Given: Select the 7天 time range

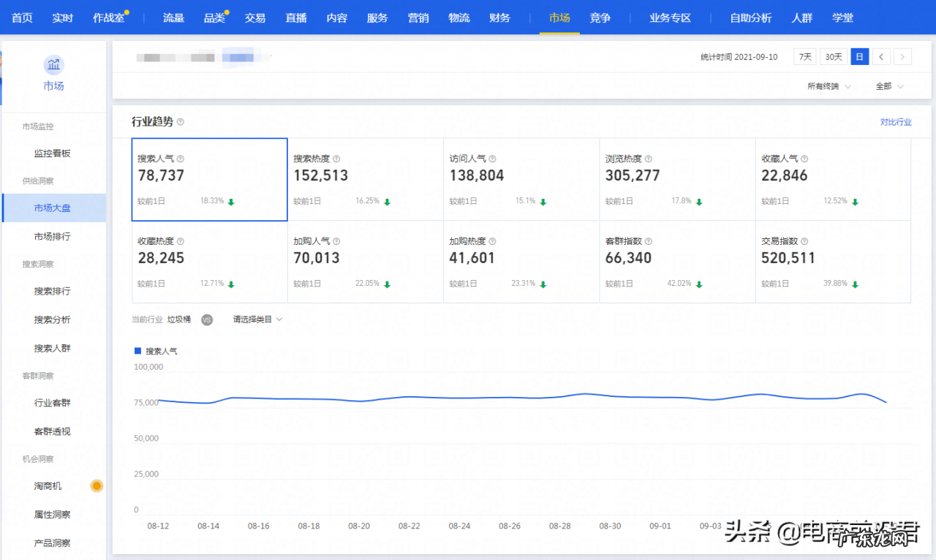Looking at the screenshot, I should click(x=805, y=56).
